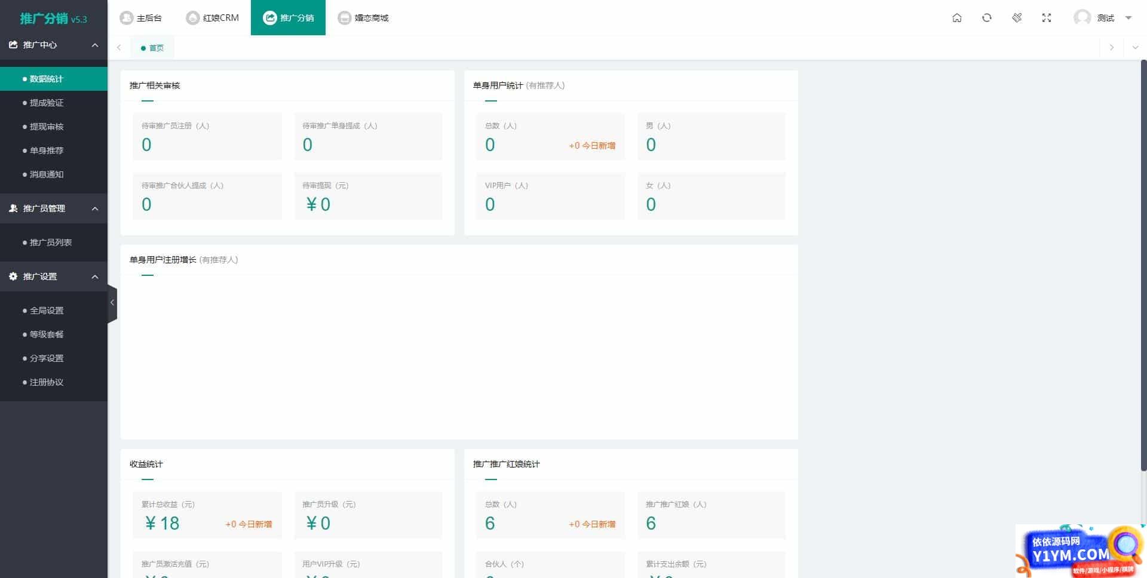Screen dimensions: 1147x578
Task: Click the clear cache brush icon
Action: click(1016, 18)
